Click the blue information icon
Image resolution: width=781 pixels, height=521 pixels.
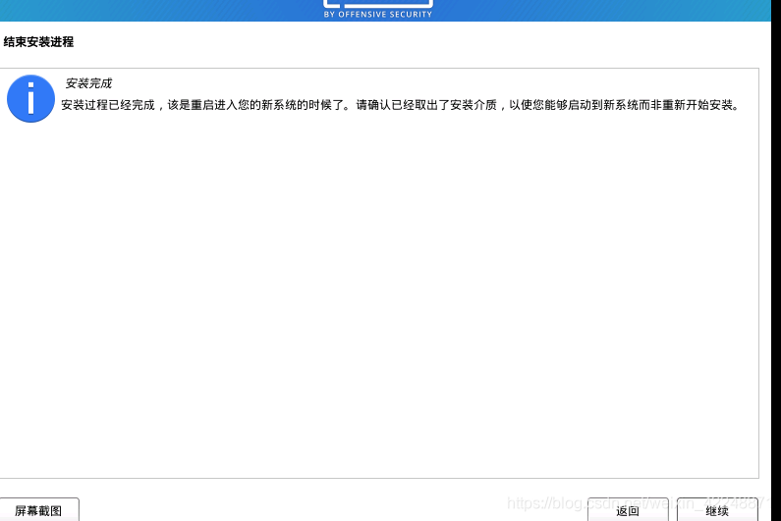[30, 98]
